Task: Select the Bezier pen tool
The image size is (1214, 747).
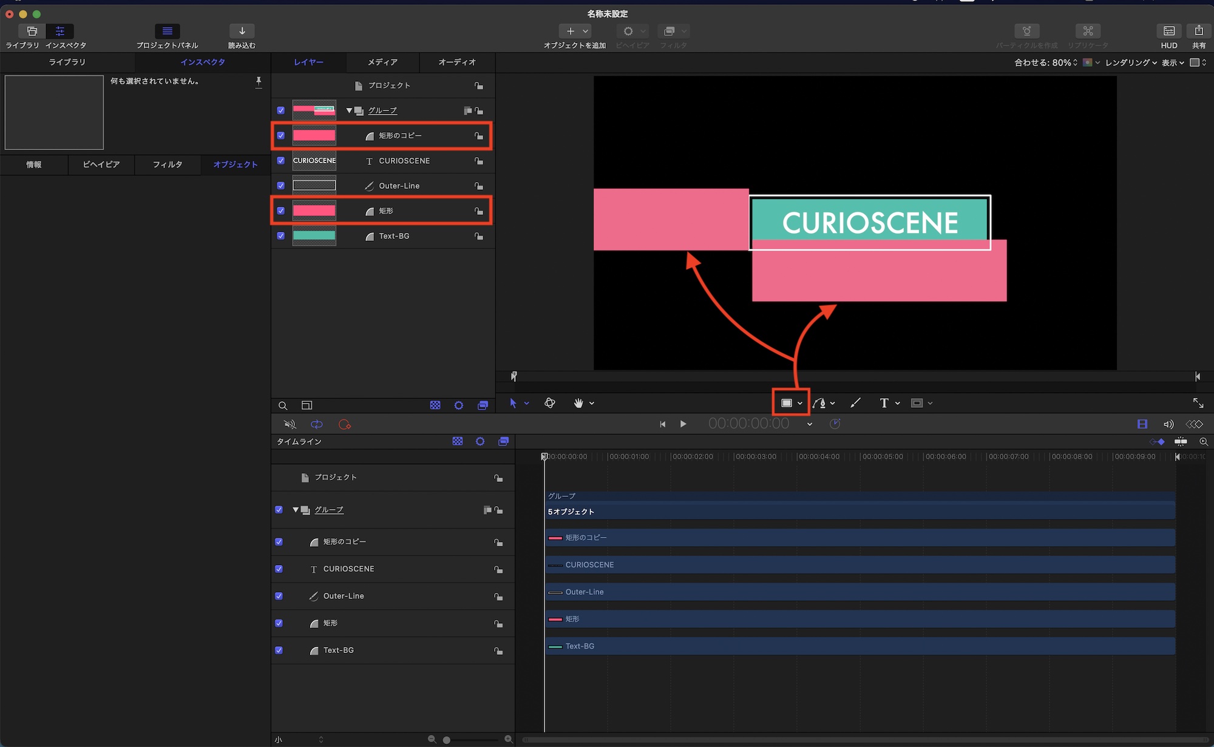Action: coord(819,403)
